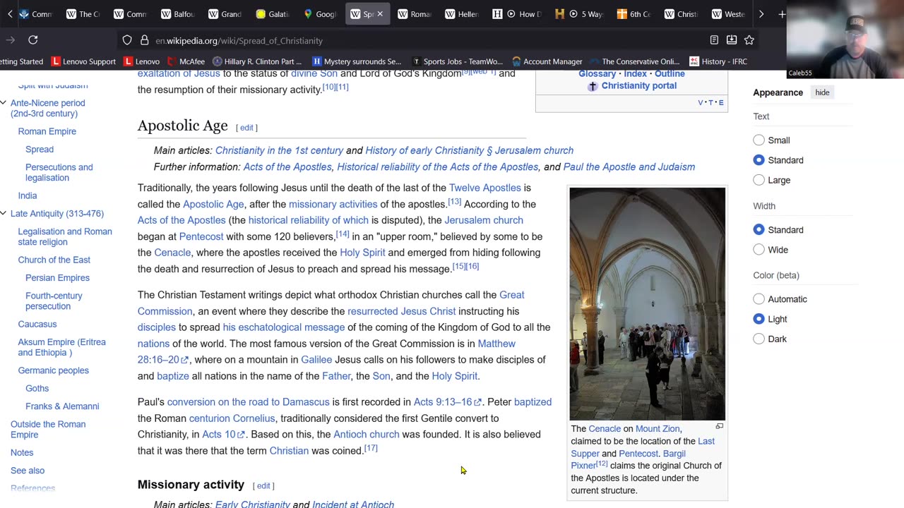
Task: Click the Mystery surrounds bookmark favicon
Action: point(317,61)
